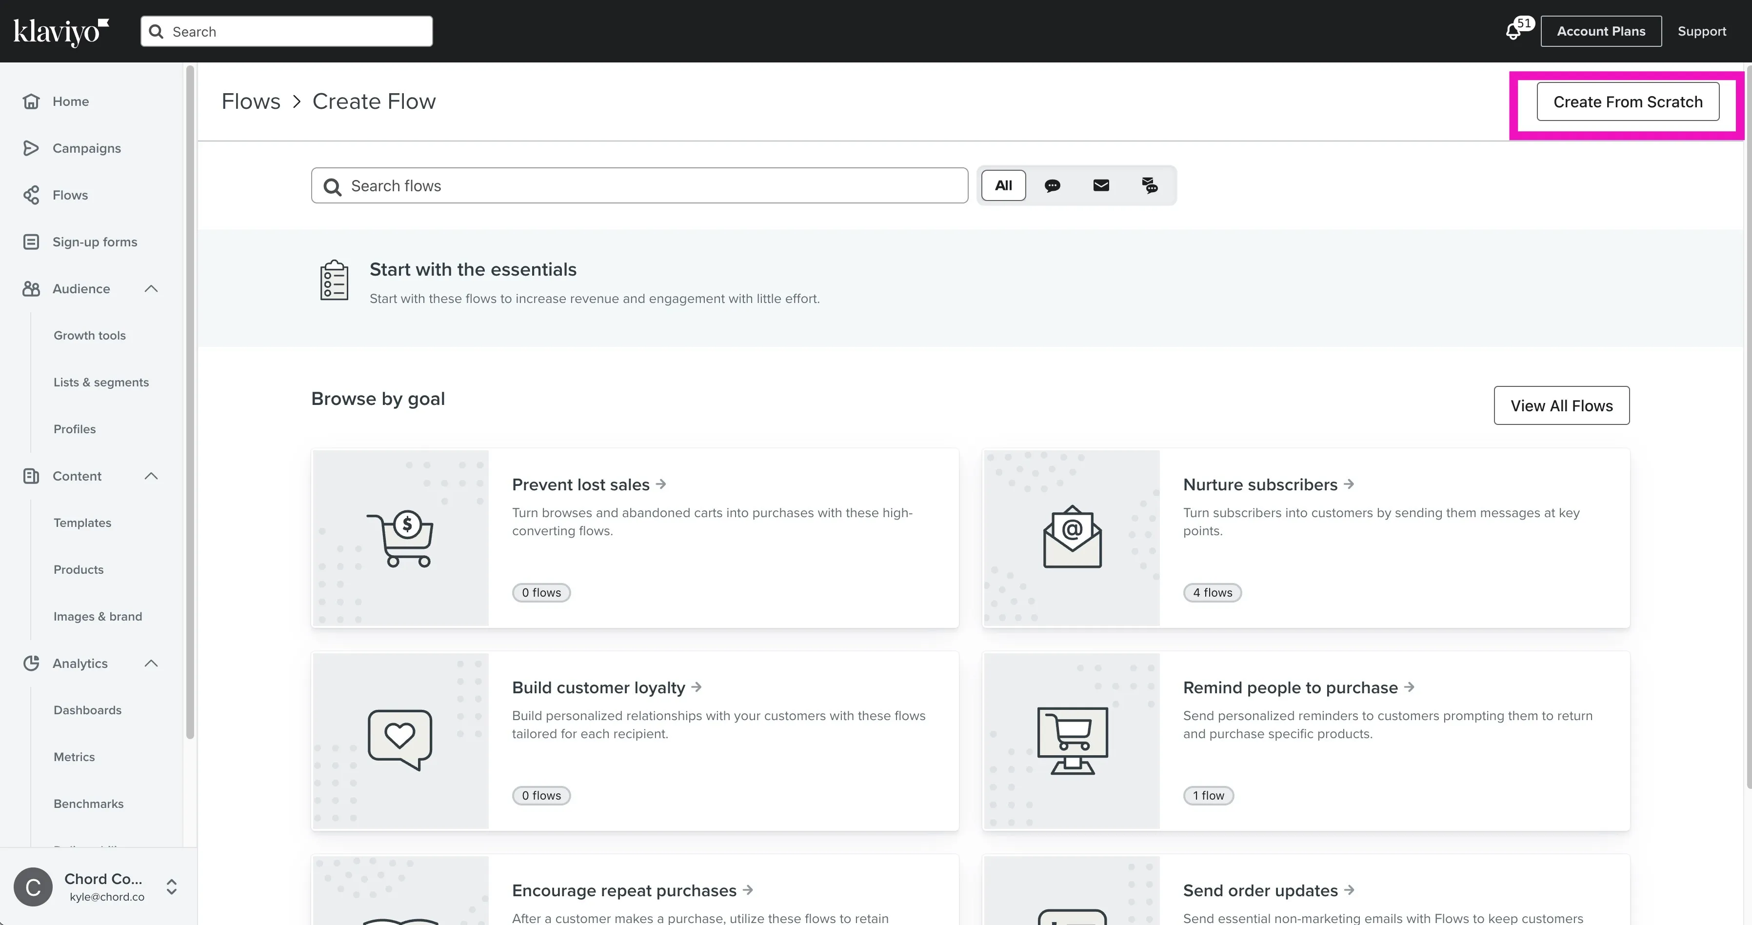Open the Support link
The height and width of the screenshot is (925, 1752).
[1702, 31]
